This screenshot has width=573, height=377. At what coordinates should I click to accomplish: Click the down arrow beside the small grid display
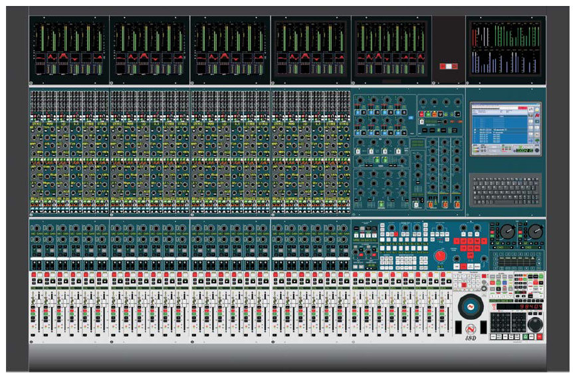(x=538, y=264)
